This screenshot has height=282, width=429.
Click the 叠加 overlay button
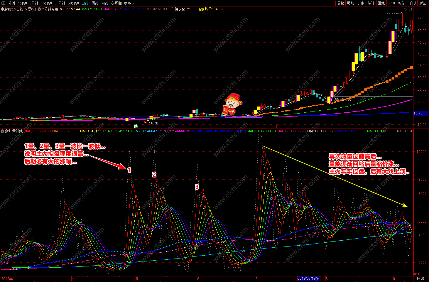pos(351,3)
